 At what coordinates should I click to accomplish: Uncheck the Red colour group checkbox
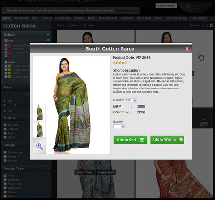6,40
